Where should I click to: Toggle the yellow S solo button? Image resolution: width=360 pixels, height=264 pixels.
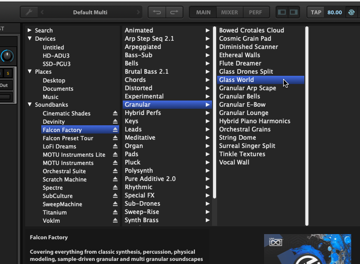[x=8, y=73]
